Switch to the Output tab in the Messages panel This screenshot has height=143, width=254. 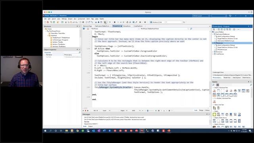(x=90, y=126)
